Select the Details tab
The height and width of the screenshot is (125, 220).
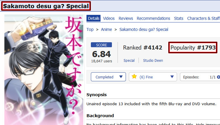click(x=93, y=18)
